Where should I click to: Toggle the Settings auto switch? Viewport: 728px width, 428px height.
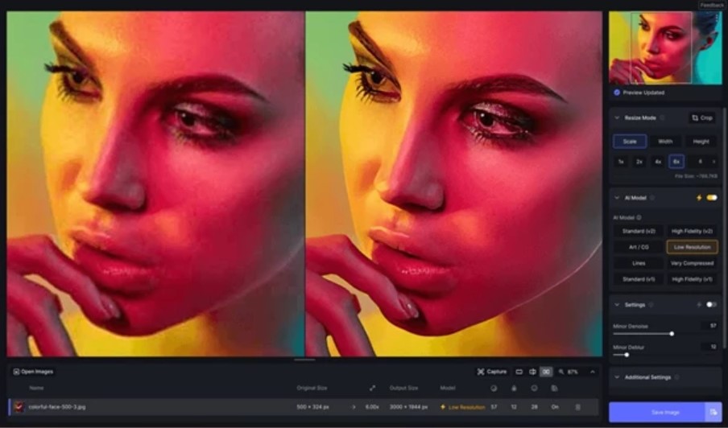click(x=712, y=305)
